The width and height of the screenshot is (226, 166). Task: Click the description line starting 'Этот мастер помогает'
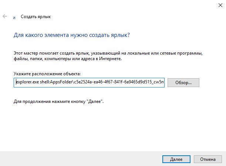[108, 53]
